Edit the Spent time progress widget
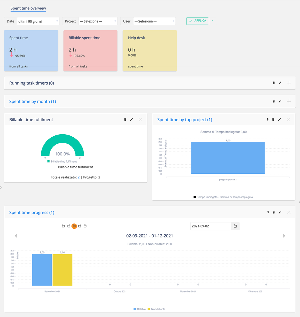Image resolution: width=300 pixels, height=317 pixels. [280, 212]
